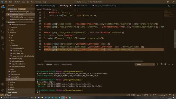Open Explorer panel more actions ellipsis
Viewport: 176px width, 99px height.
[x=32, y=5]
